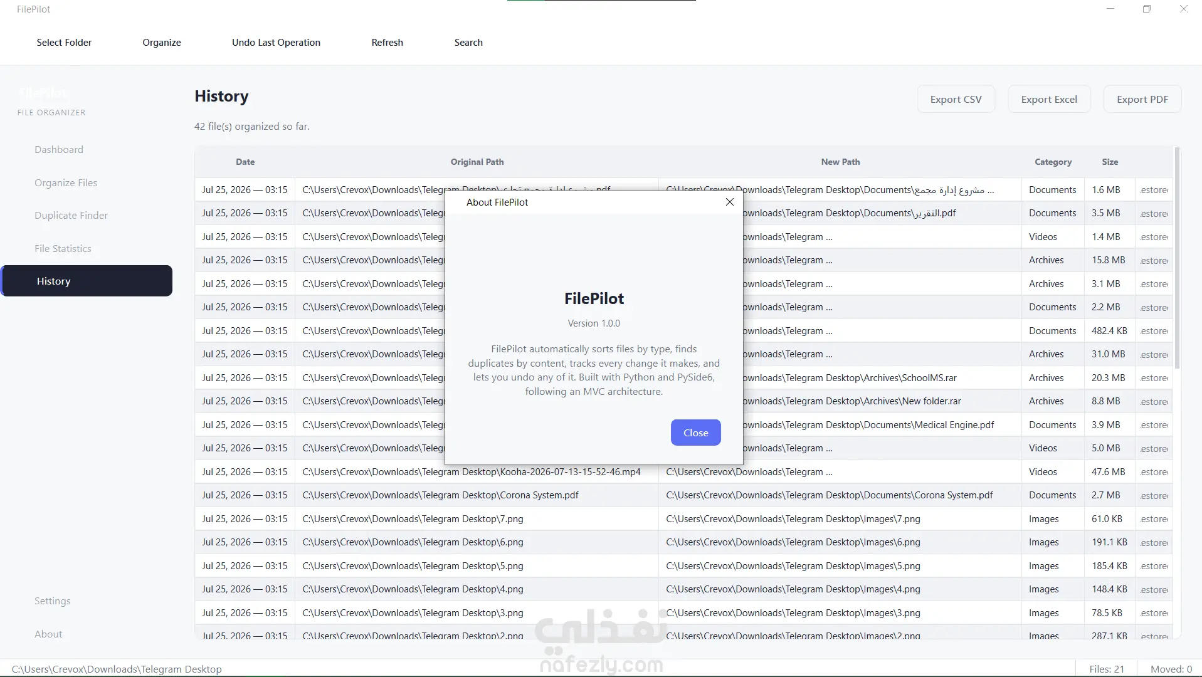The width and height of the screenshot is (1202, 677).
Task: Click the history table vertical scrollbar
Action: coord(1177,257)
